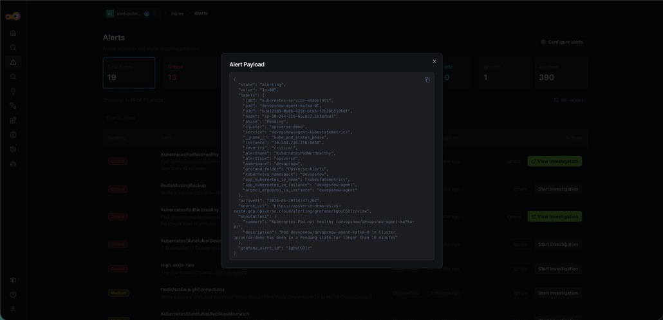
Task: Open the lightbulb insights icon in the sidebar
Action: [x=13, y=91]
